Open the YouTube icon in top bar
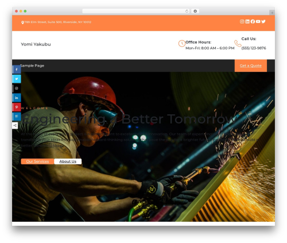Image resolution: width=287 pixels, height=243 pixels. 258,22
